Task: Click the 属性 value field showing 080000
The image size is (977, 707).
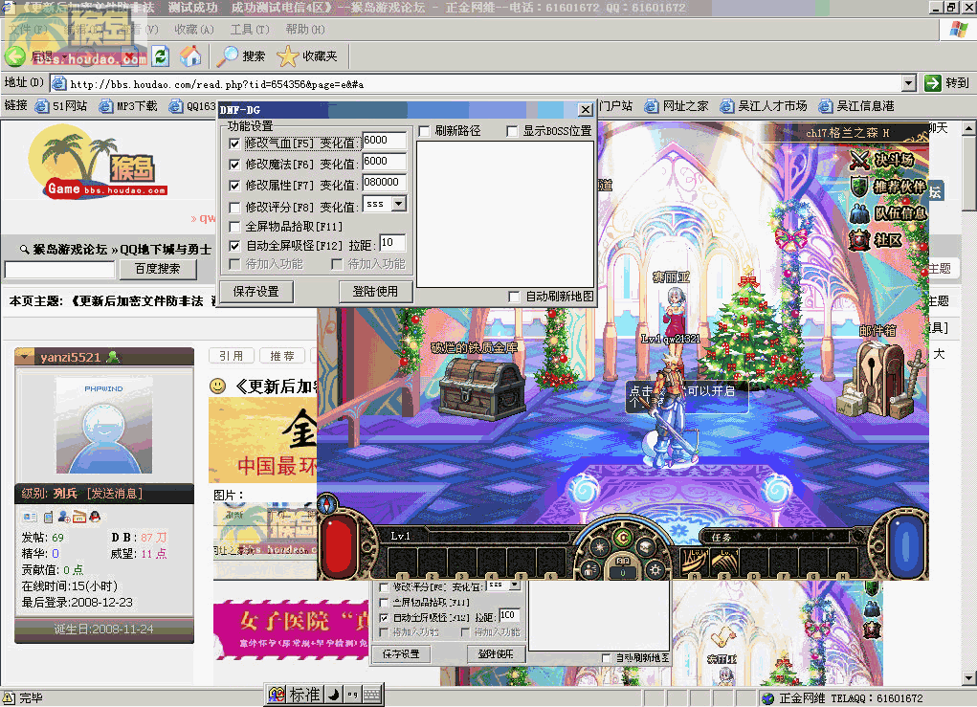Action: [x=385, y=182]
